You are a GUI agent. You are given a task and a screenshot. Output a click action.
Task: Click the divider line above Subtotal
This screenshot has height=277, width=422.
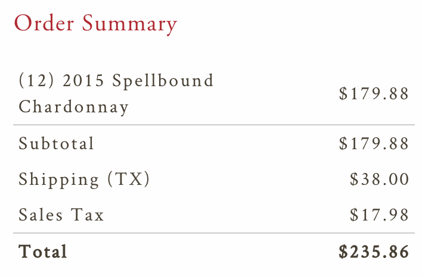(x=213, y=125)
